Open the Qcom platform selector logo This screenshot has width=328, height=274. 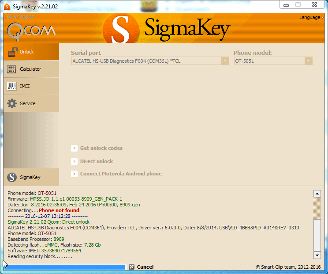click(x=31, y=31)
